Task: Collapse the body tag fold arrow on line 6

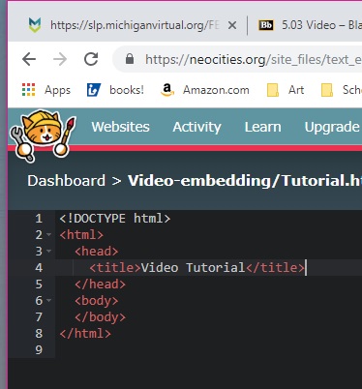Action: click(x=49, y=300)
